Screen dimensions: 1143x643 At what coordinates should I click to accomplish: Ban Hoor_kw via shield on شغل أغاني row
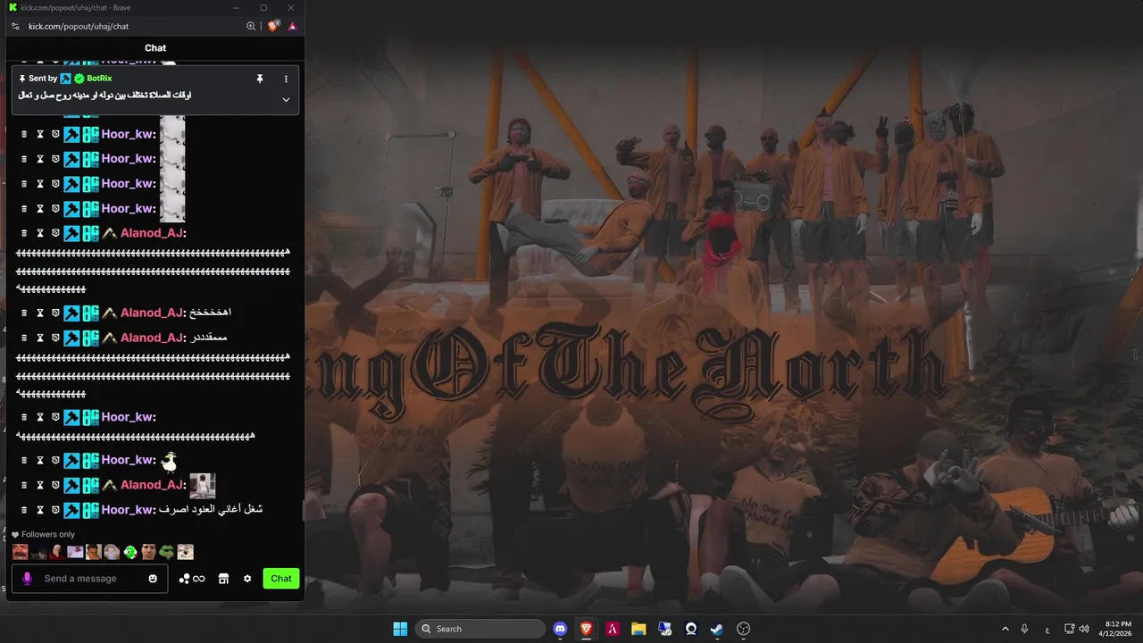point(55,510)
